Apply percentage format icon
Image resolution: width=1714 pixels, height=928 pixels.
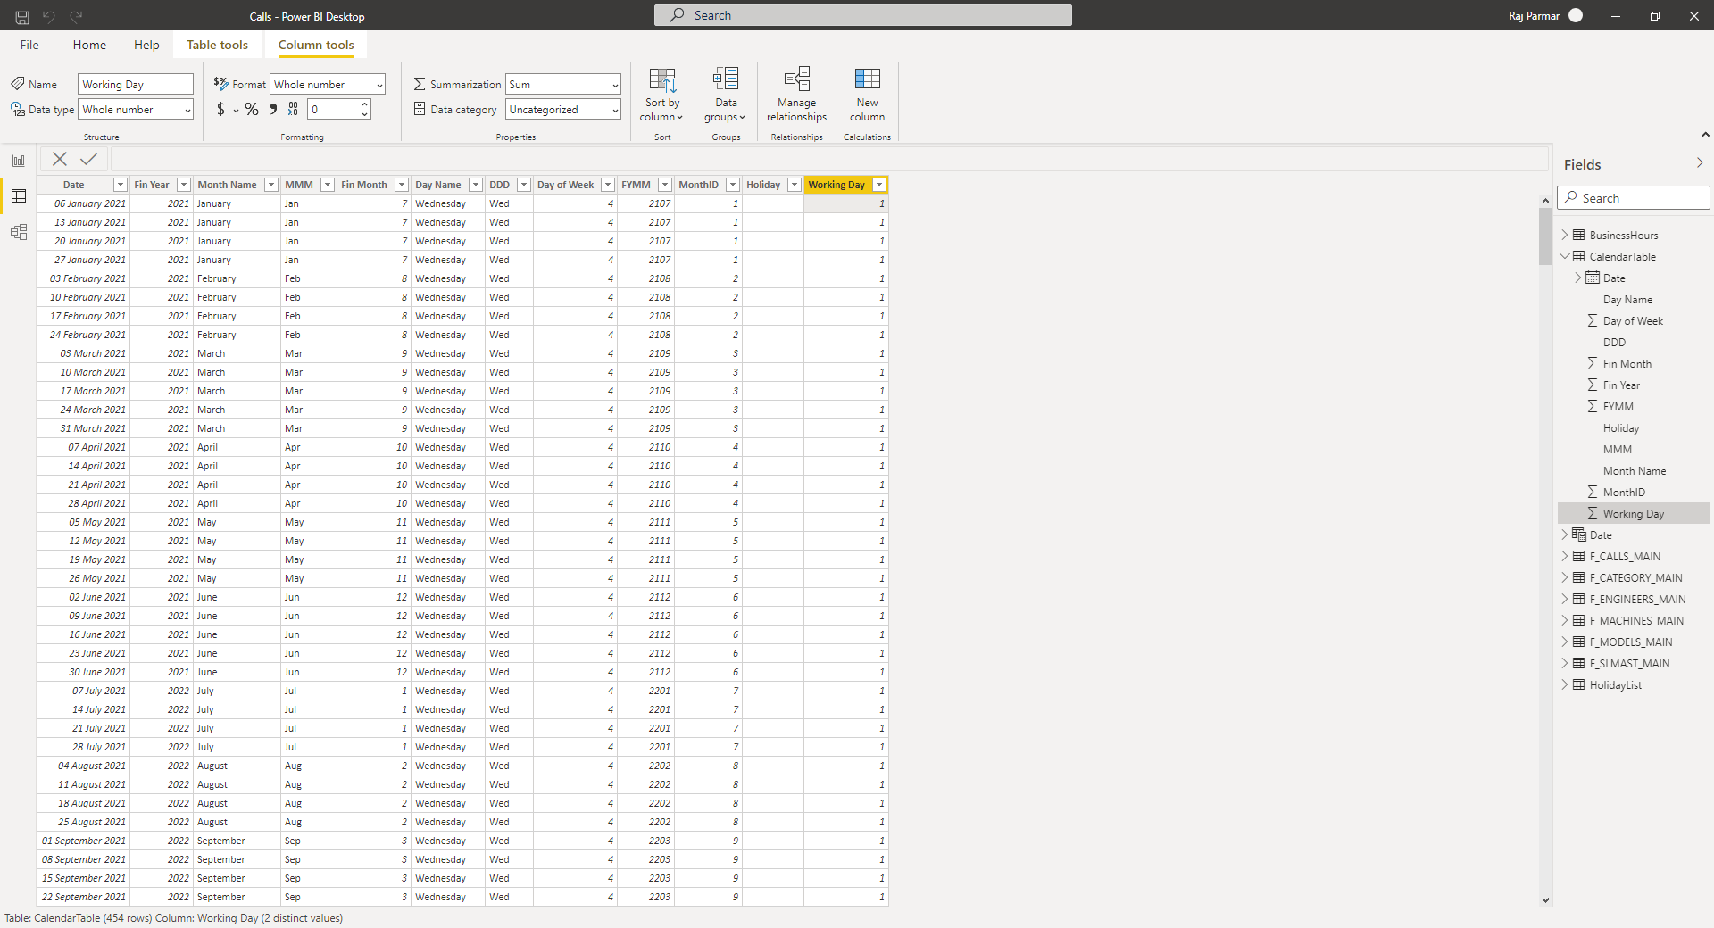pos(252,109)
